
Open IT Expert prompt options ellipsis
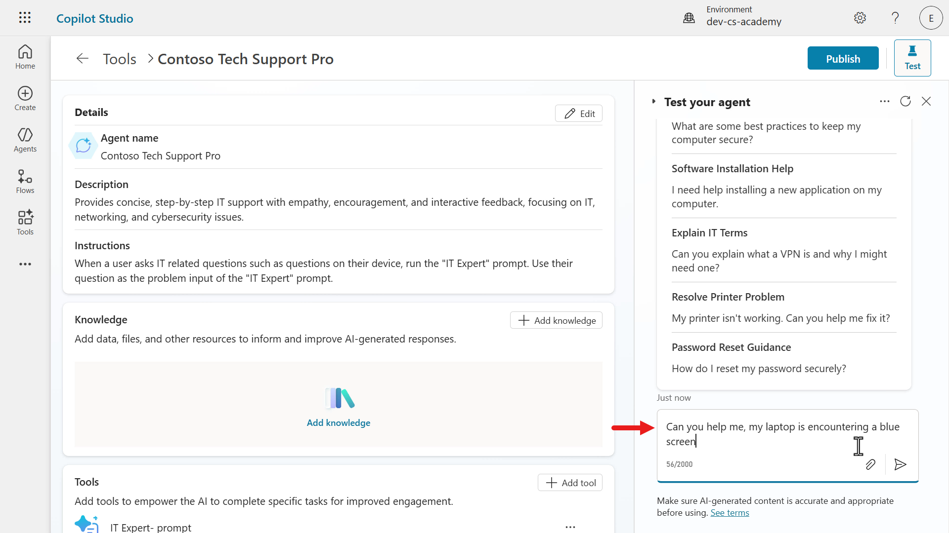coord(570,527)
